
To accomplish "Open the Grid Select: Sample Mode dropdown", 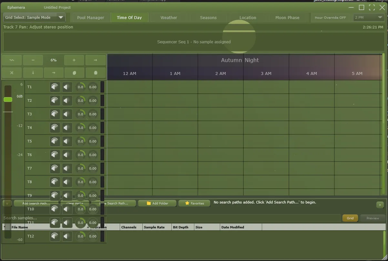I will point(34,17).
